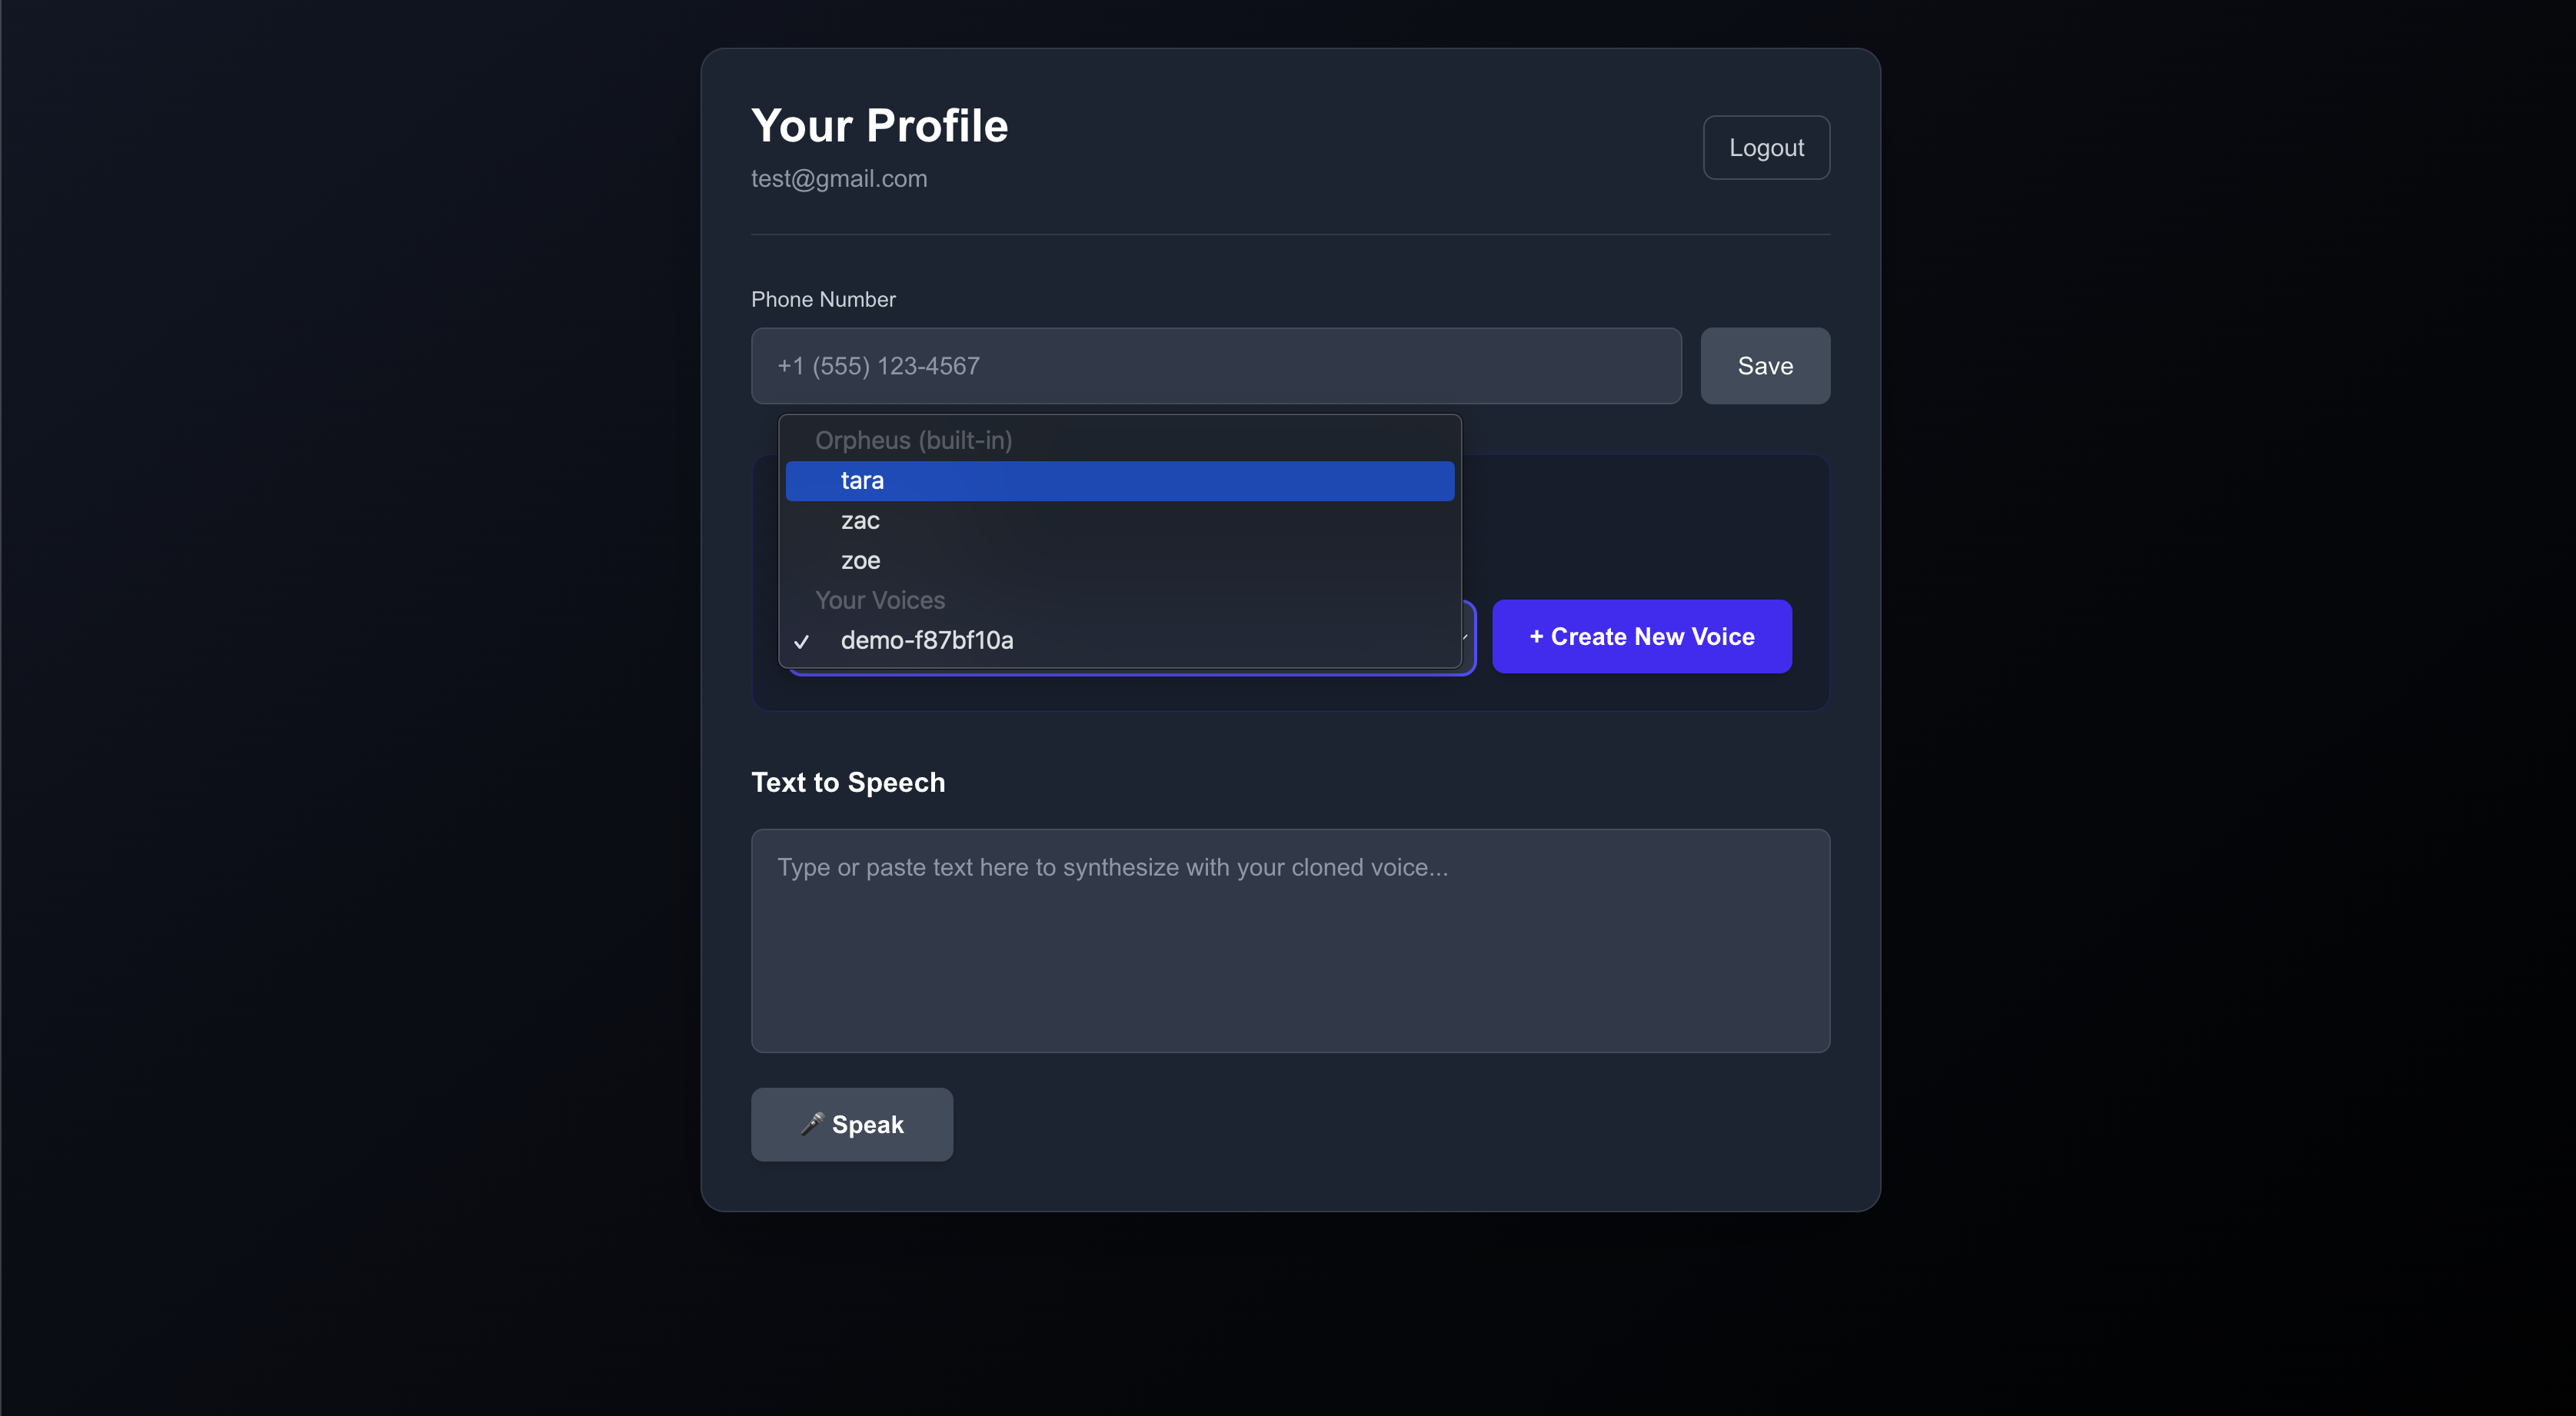Viewport: 2576px width, 1416px height.
Task: Click the Orpheus (built-in) group header
Action: click(913, 440)
